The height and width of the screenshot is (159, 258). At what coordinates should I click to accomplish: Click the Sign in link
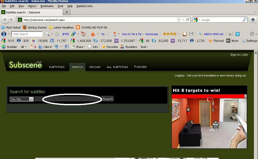pyautogui.click(x=235, y=55)
